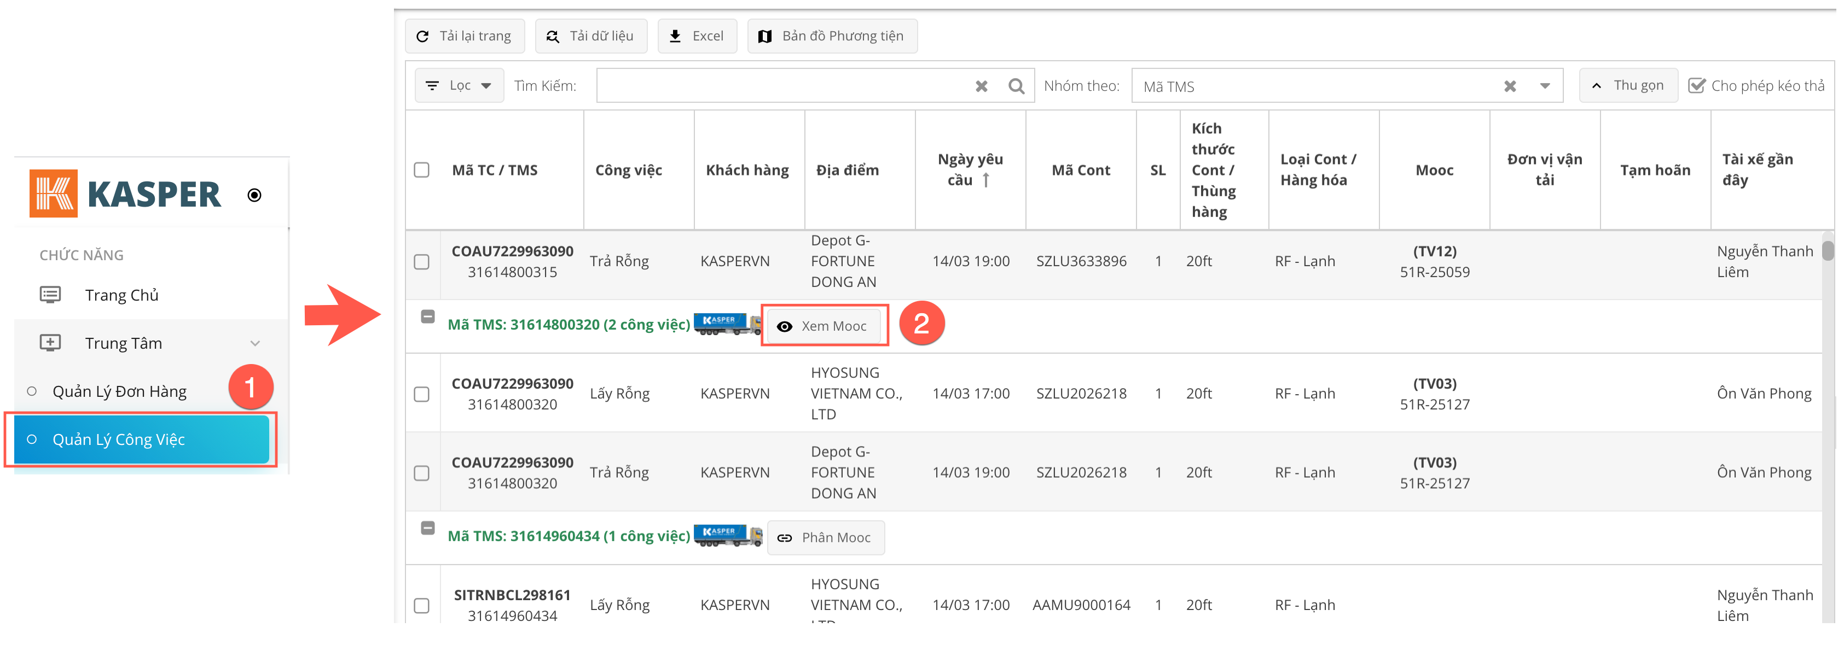Click the Phân Mooc button
1844x645 pixels.
pyautogui.click(x=825, y=538)
